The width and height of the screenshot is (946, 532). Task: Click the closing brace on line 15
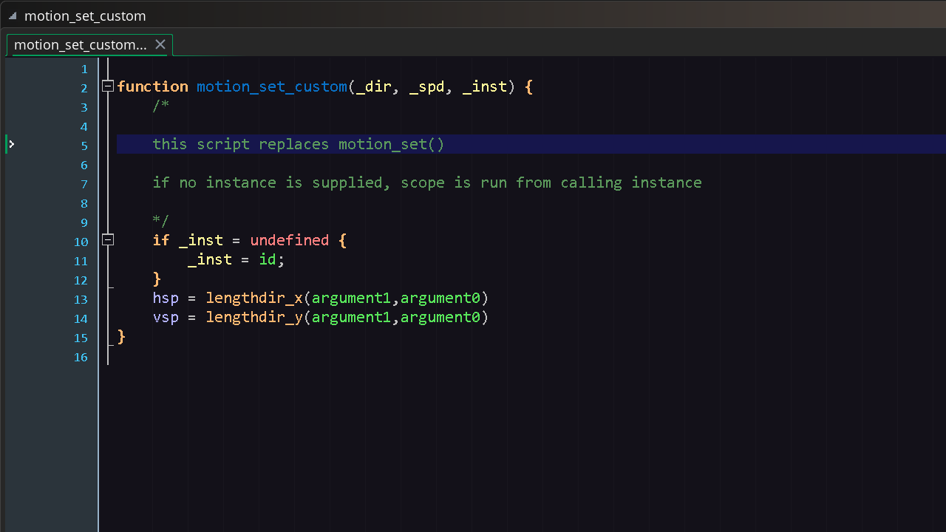pos(120,337)
